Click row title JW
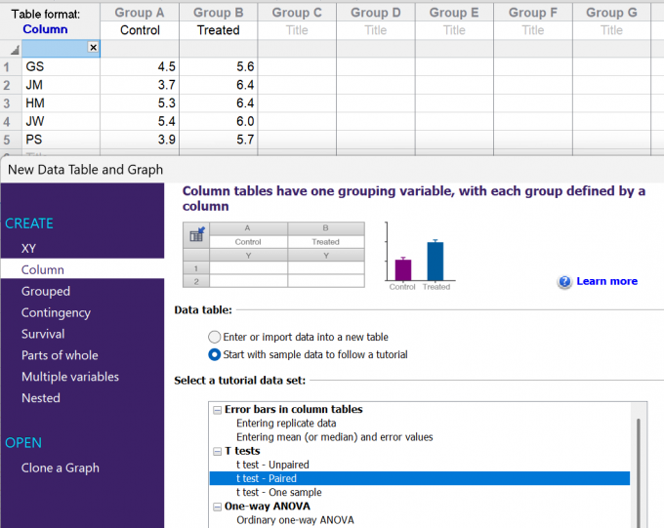This screenshot has width=664, height=528. 61,121
